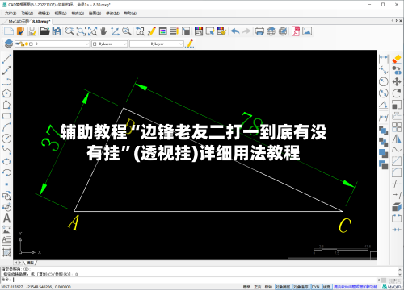Toggle 对象追踪 object tracking
Viewport: 404px width, 290px height.
point(301,287)
